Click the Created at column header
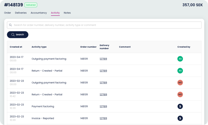Image resolution: width=208 pixels, height=125 pixels. [16, 47]
